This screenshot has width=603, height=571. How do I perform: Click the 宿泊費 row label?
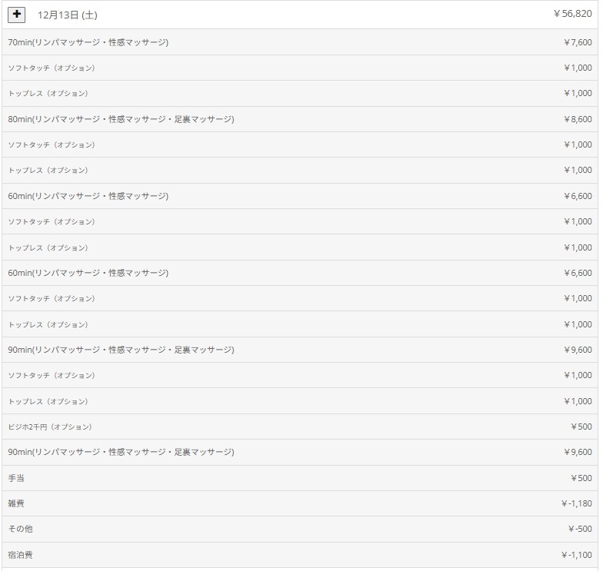pyautogui.click(x=20, y=555)
